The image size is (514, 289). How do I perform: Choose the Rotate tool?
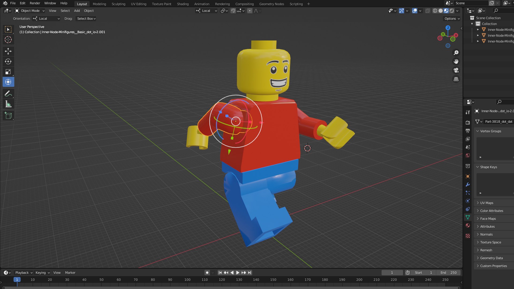(x=8, y=62)
